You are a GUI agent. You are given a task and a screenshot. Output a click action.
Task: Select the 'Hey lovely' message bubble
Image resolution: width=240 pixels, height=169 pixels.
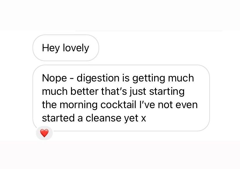66,48
